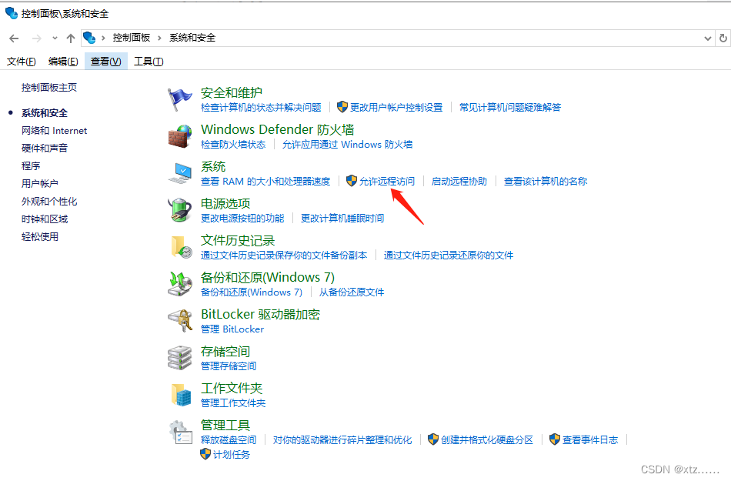Open the Storage Spaces stacked drives icon
The image size is (731, 481).
point(179,358)
